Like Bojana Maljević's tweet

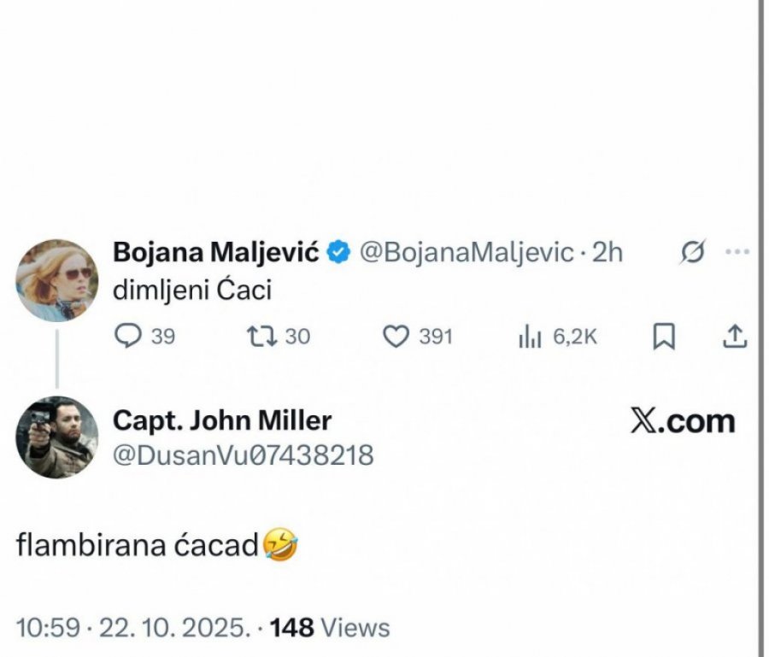coord(394,337)
